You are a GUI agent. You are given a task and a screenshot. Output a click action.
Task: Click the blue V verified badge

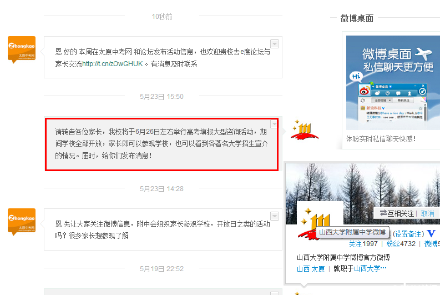(x=431, y=233)
